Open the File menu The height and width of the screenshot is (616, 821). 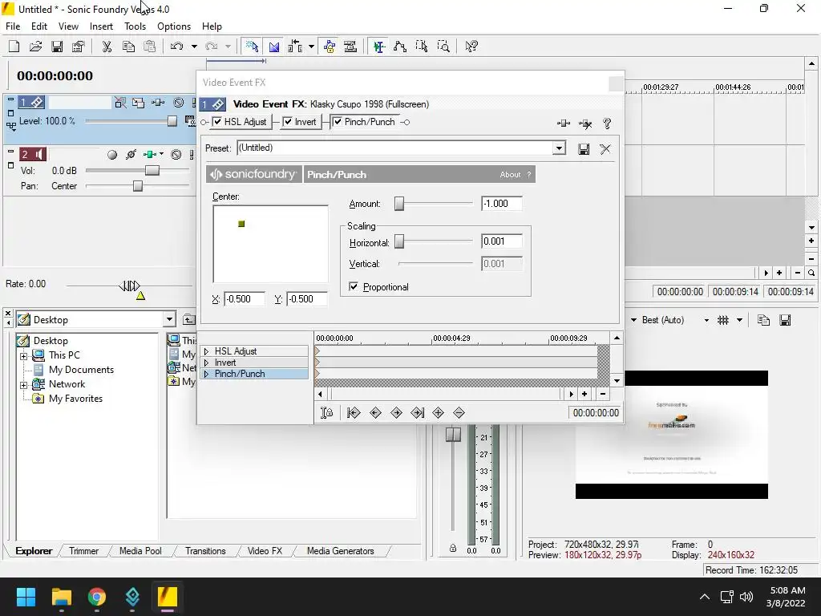click(x=13, y=26)
